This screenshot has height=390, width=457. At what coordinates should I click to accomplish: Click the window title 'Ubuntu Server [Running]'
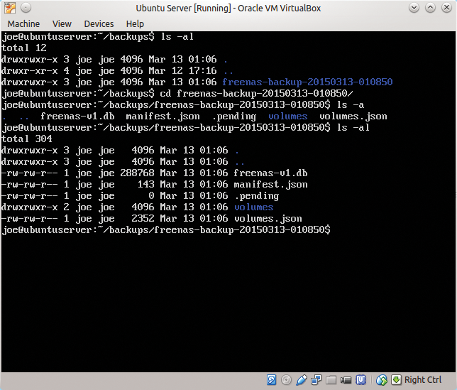point(183,8)
